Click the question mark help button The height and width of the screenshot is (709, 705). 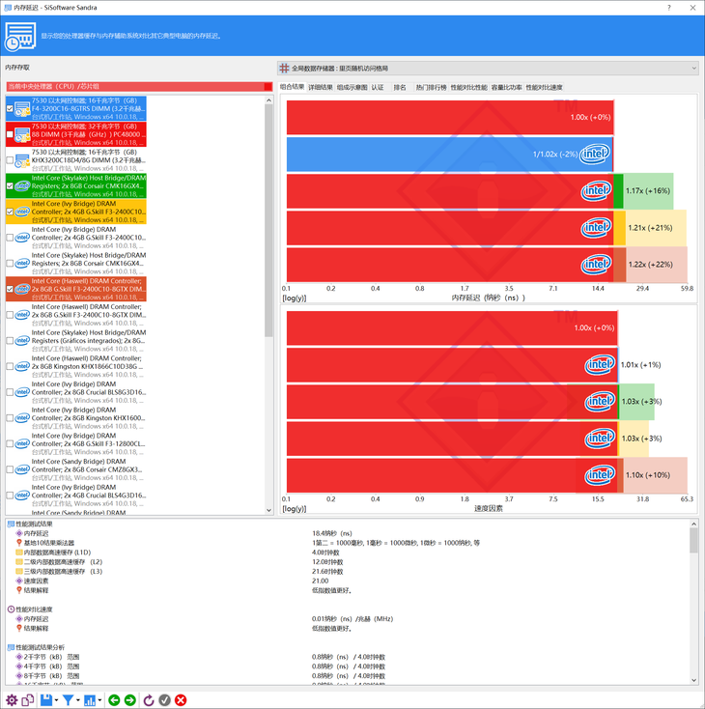coord(669,7)
